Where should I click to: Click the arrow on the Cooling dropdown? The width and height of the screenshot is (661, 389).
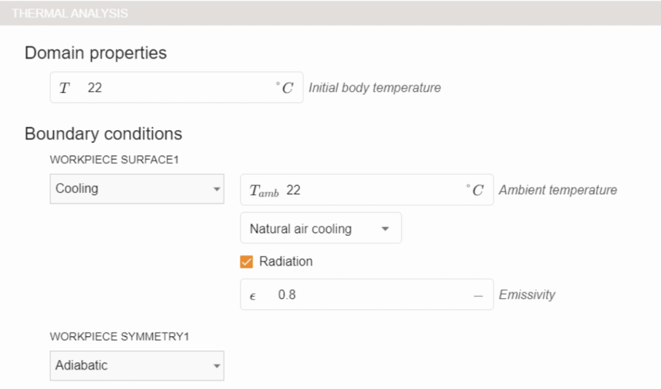tap(216, 190)
